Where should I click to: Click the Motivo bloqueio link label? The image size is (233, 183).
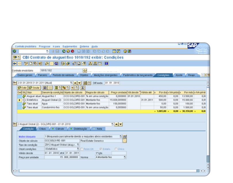click(27, 137)
